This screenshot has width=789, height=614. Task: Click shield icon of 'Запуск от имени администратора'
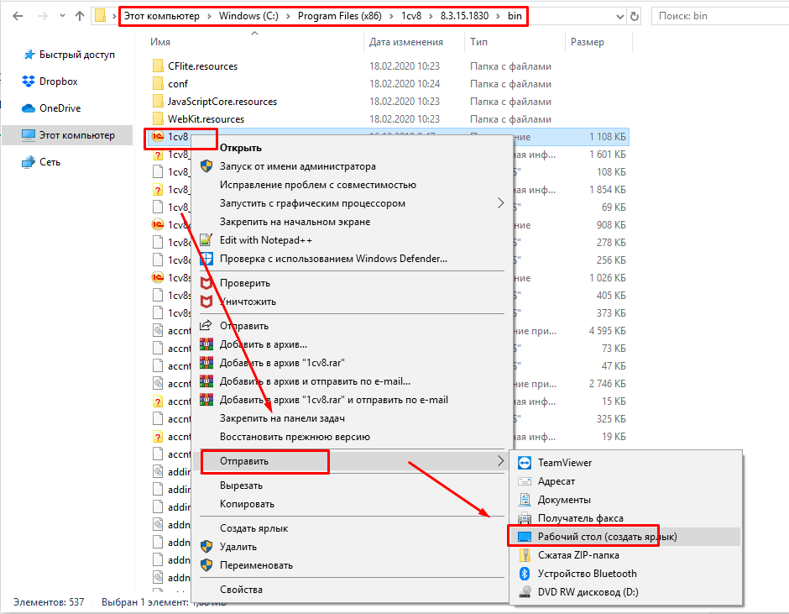pos(206,166)
